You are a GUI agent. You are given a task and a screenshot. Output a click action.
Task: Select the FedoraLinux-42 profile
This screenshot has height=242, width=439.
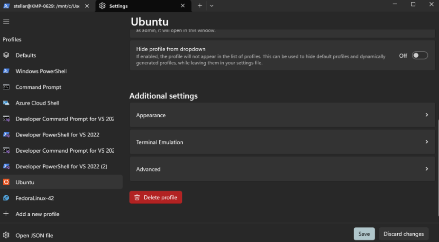click(x=61, y=198)
